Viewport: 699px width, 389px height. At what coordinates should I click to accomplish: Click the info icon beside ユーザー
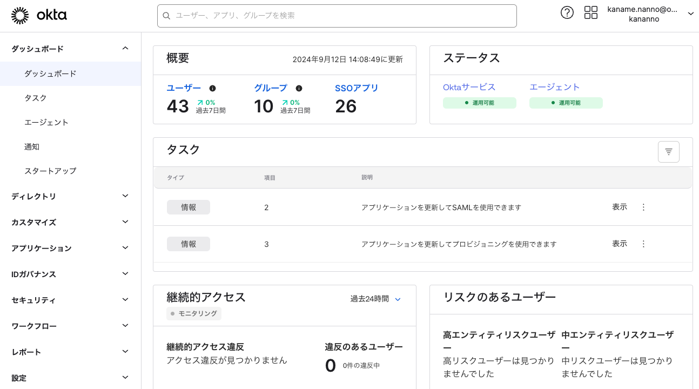(x=212, y=88)
